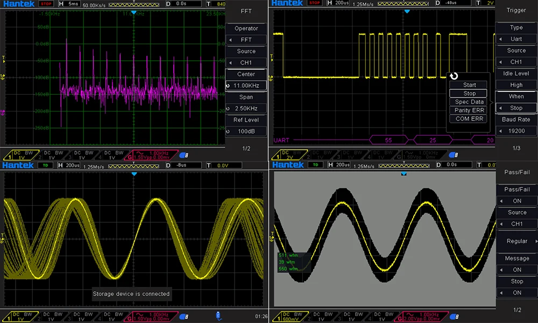Click the generator G badge under the Storage device screen
This screenshot has height=323, width=538.
(x=151, y=317)
